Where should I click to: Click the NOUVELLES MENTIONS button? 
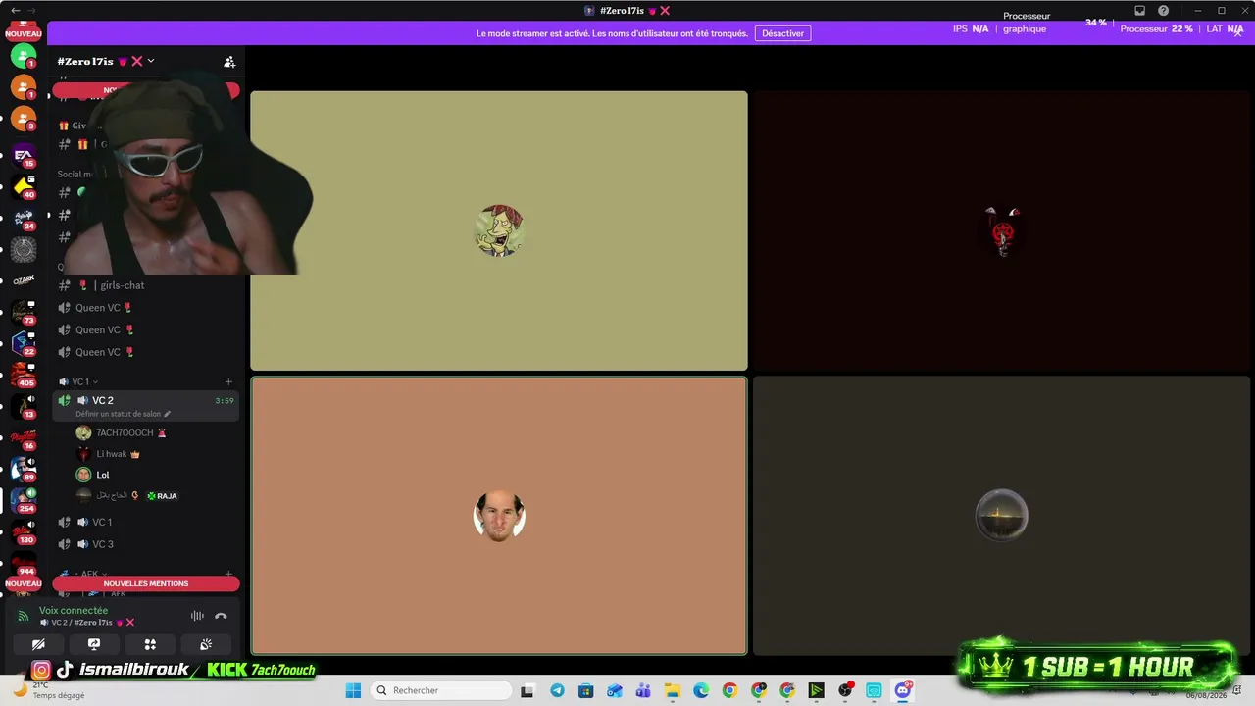[146, 583]
